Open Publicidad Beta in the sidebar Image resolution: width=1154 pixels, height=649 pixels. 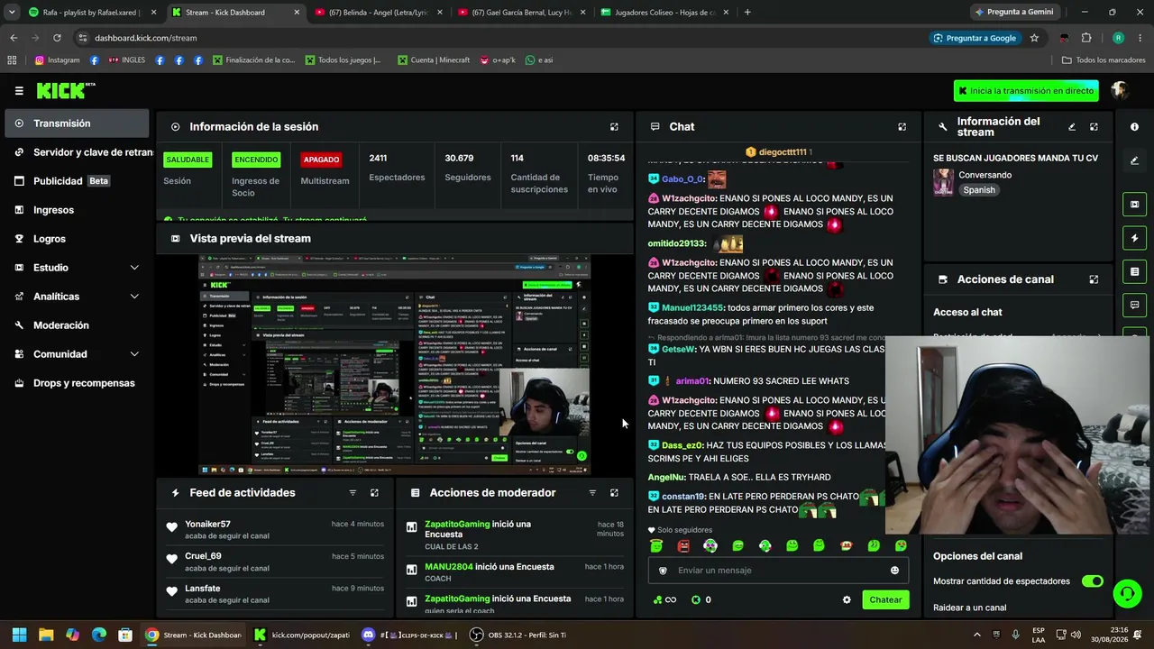pos(77,181)
